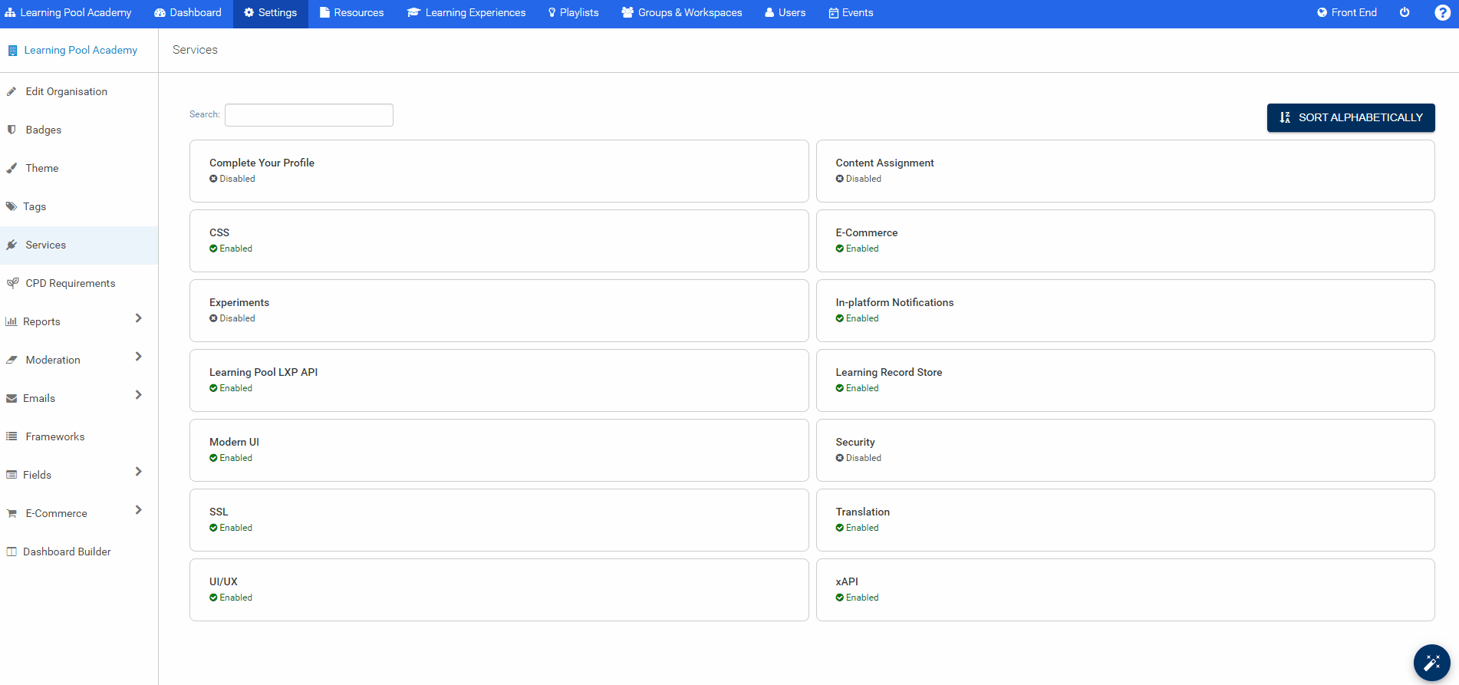Click the Theme paintbrush icon in sidebar
1459x685 pixels.
(x=12, y=168)
